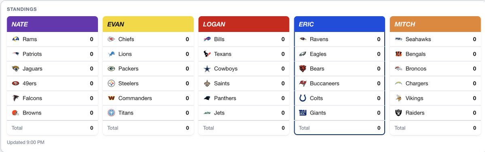Image resolution: width=485 pixels, height=152 pixels.
Task: Click the Steelers logo
Action: point(111,83)
